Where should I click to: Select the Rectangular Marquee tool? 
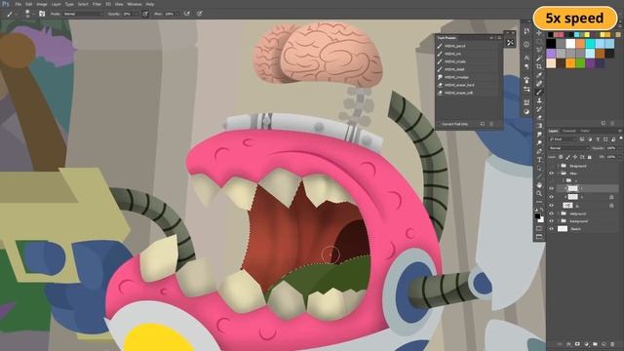click(x=539, y=41)
